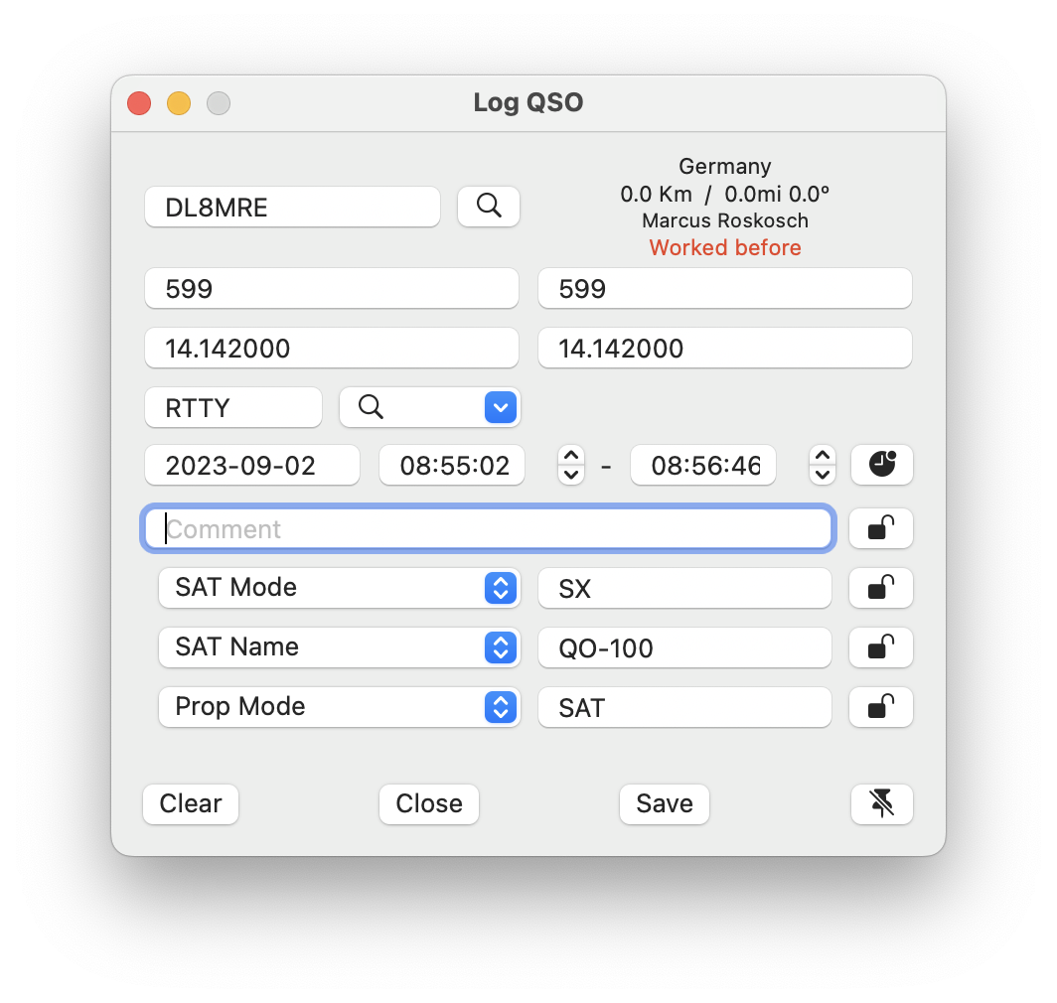Click the left frequency field 14.142000

point(332,348)
